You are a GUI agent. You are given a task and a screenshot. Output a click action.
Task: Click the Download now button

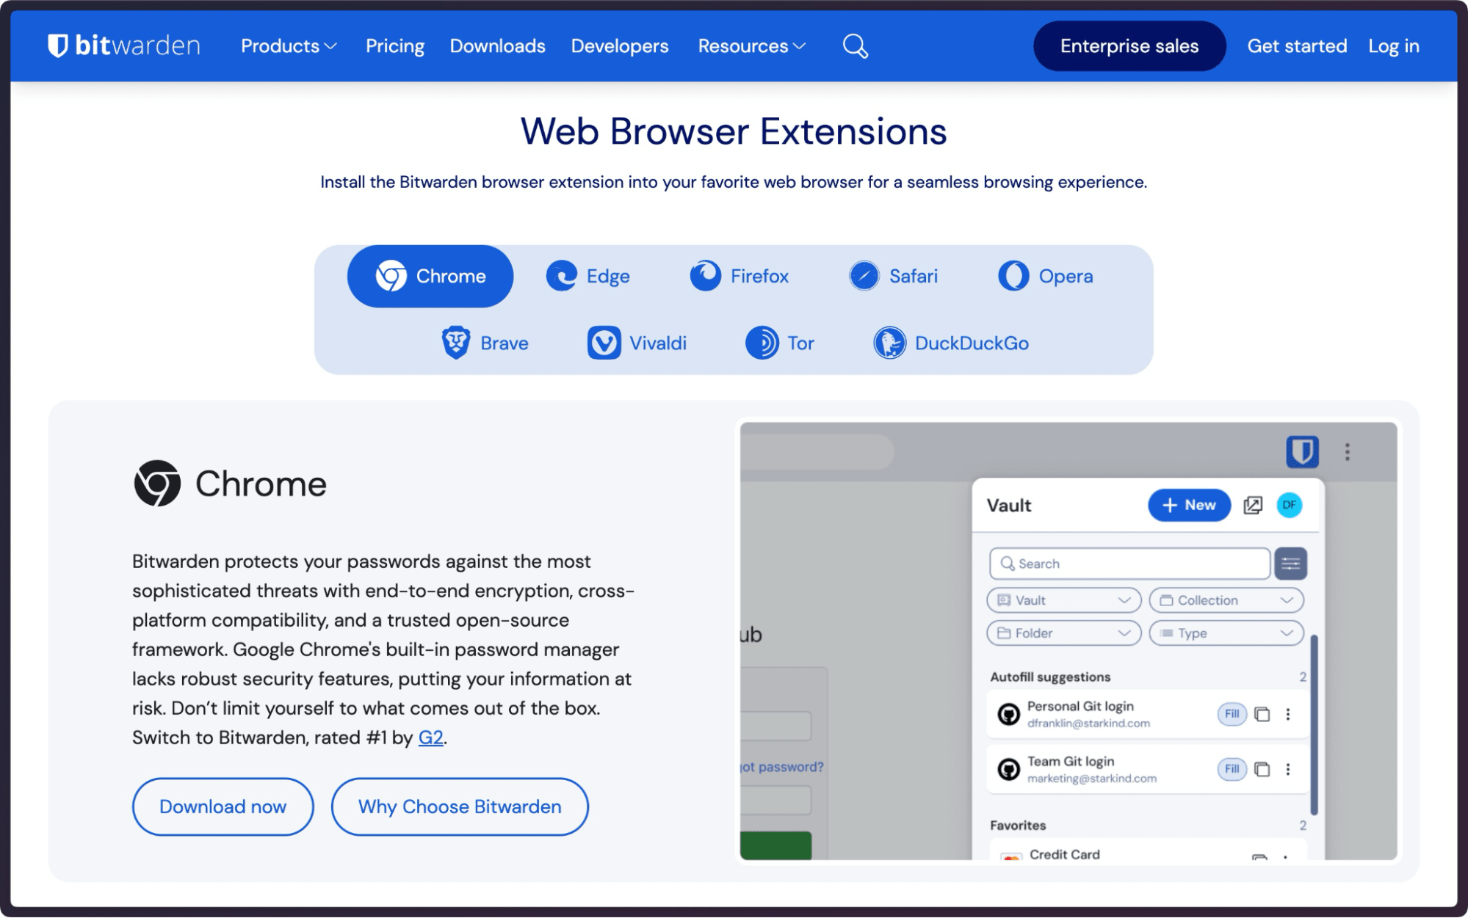pyautogui.click(x=223, y=806)
